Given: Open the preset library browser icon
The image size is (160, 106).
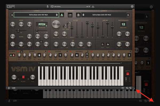Looking at the screenshot, I should (48, 6).
